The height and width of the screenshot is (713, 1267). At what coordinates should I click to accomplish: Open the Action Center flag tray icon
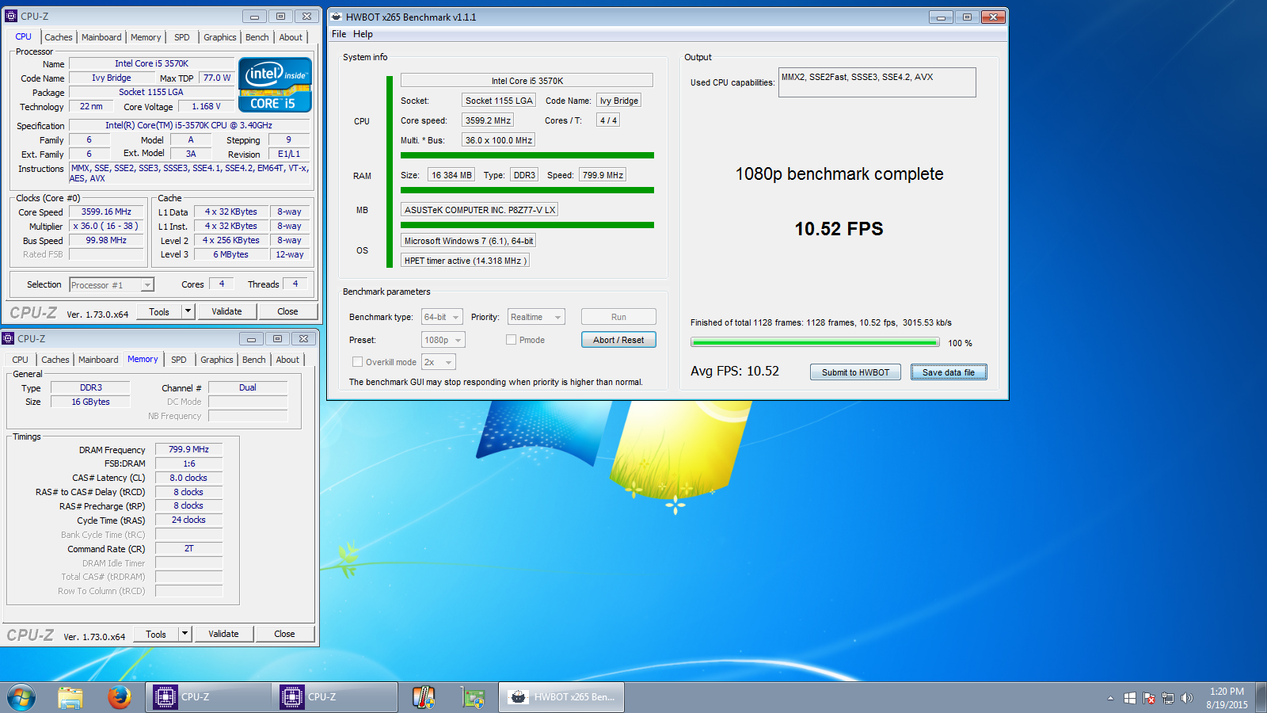click(x=1149, y=698)
